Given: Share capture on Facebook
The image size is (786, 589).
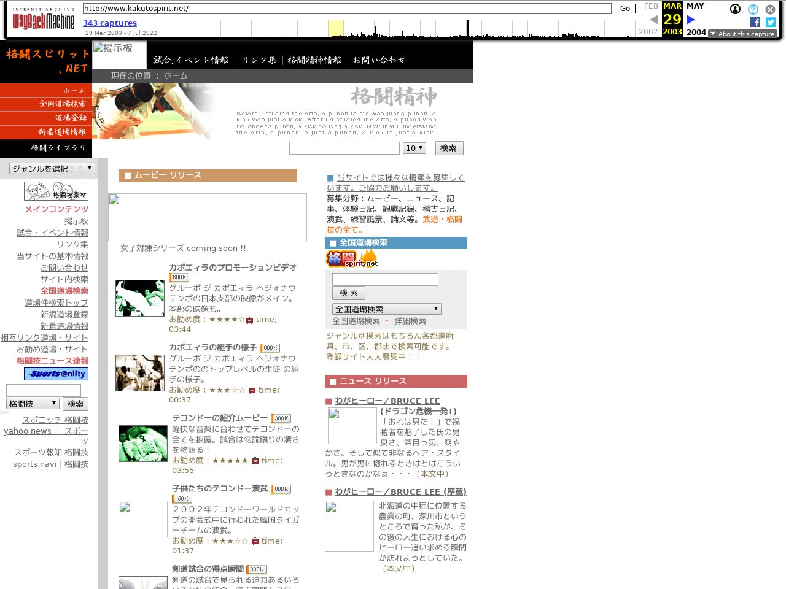Looking at the screenshot, I should pos(755,22).
